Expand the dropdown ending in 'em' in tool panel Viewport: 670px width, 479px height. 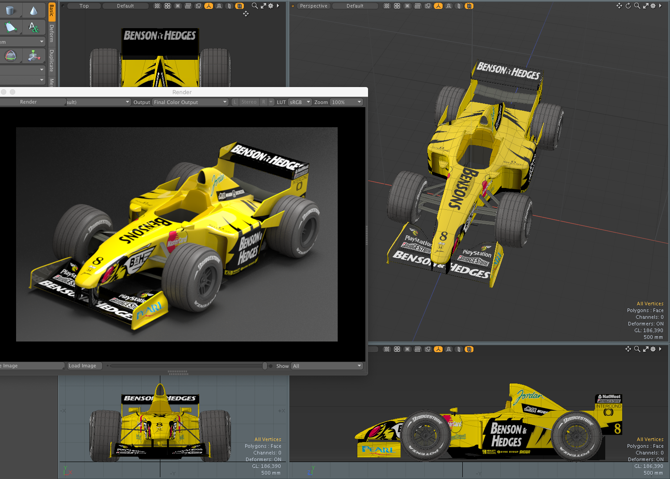tap(23, 42)
